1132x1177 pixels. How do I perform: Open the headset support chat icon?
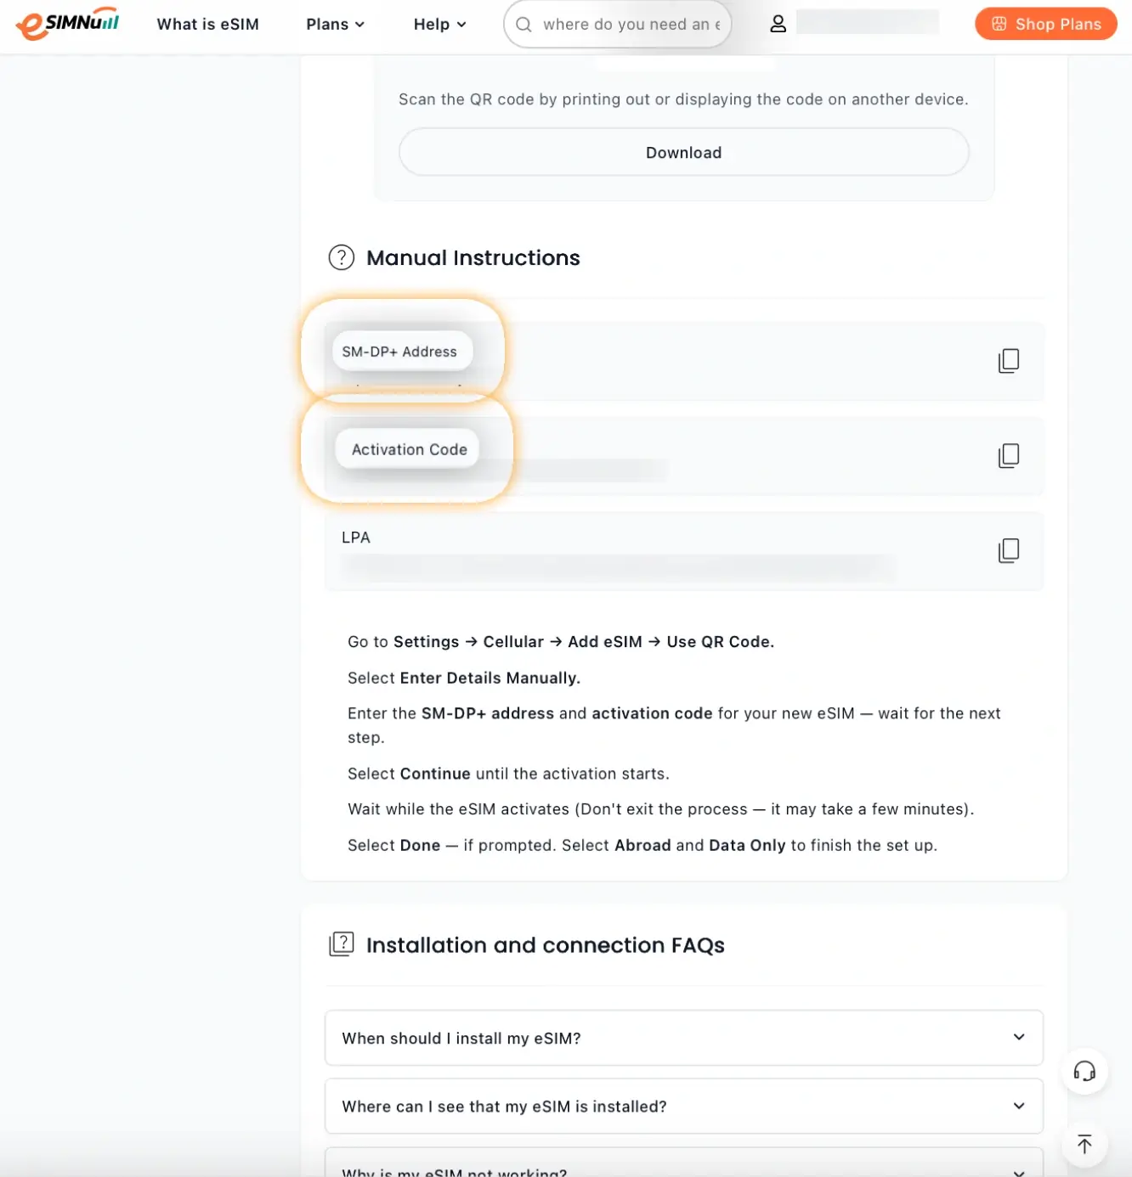(x=1084, y=1071)
